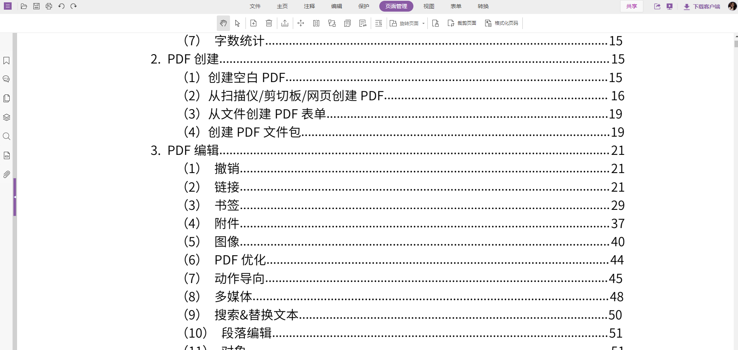Insert a new page using the plus-page icon

pyautogui.click(x=253, y=23)
